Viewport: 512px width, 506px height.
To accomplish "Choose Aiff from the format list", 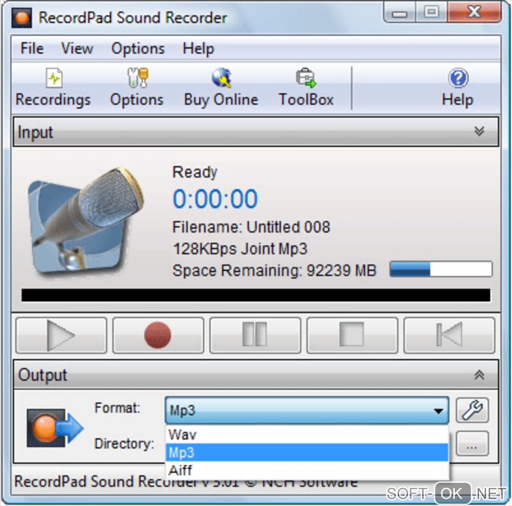I will pyautogui.click(x=307, y=470).
